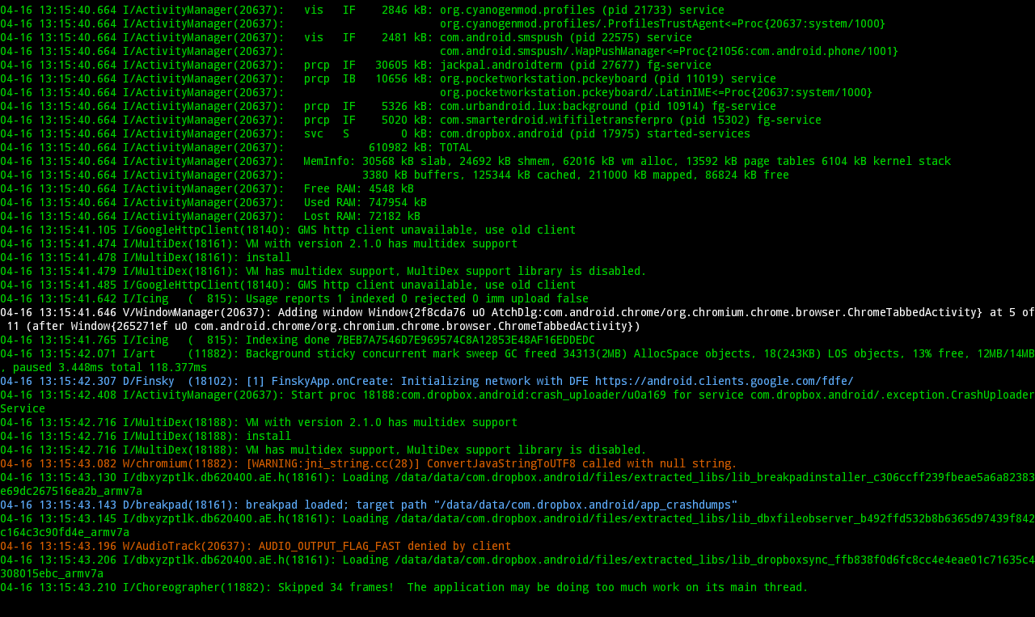Click the white WindowManager Adding window line
The height and width of the screenshot is (617, 1035).
(x=517, y=313)
